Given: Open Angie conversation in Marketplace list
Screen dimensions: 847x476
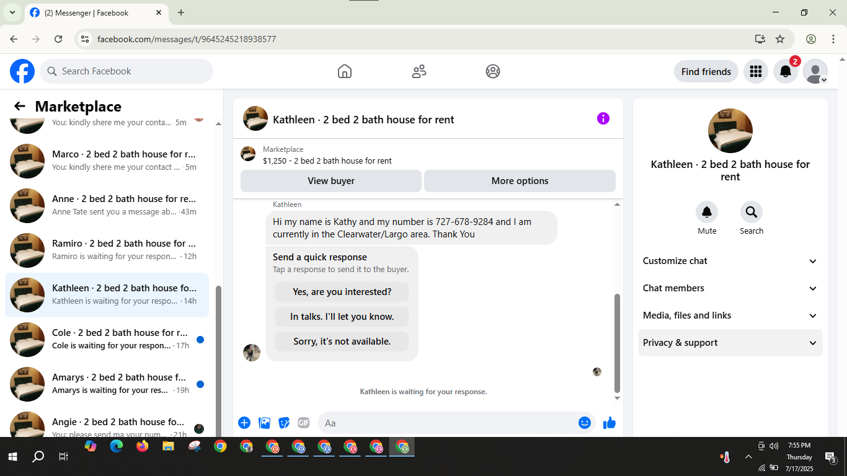Looking at the screenshot, I should [107, 422].
